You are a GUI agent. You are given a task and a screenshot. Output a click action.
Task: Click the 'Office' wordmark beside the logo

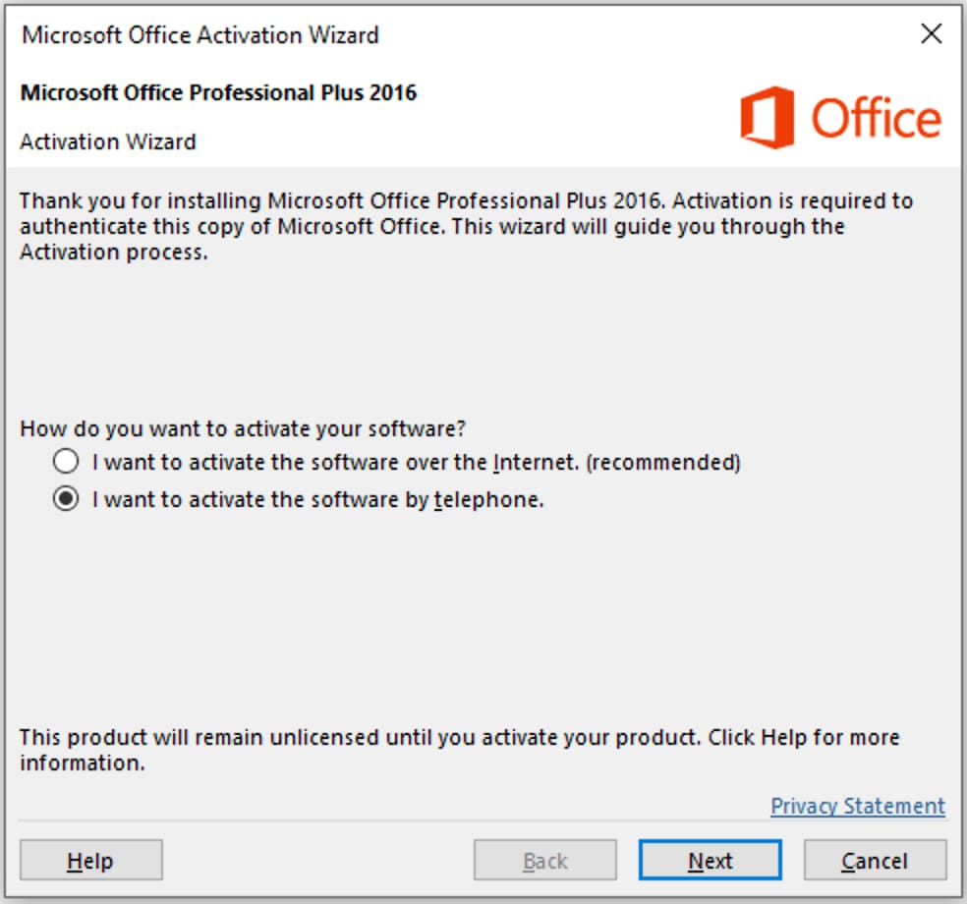(876, 119)
